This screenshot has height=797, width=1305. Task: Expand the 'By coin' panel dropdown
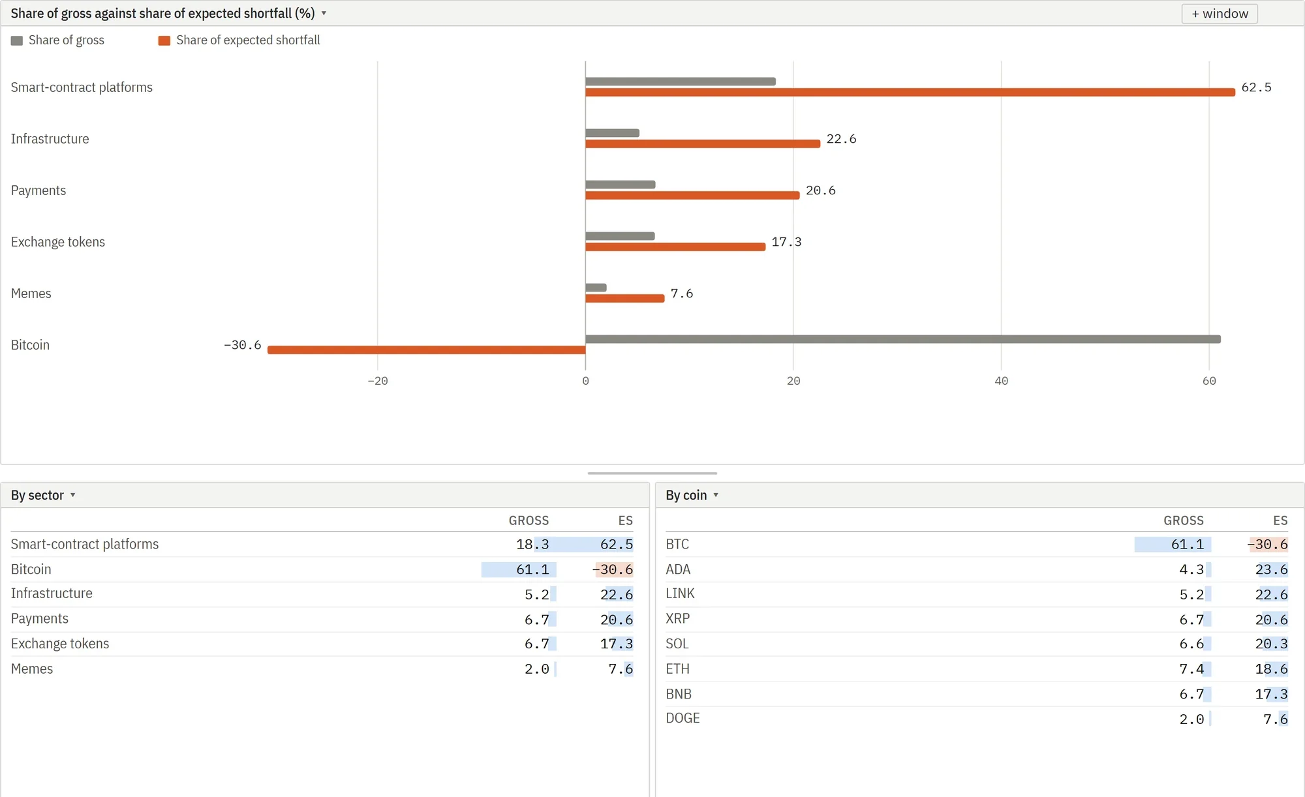click(x=716, y=495)
